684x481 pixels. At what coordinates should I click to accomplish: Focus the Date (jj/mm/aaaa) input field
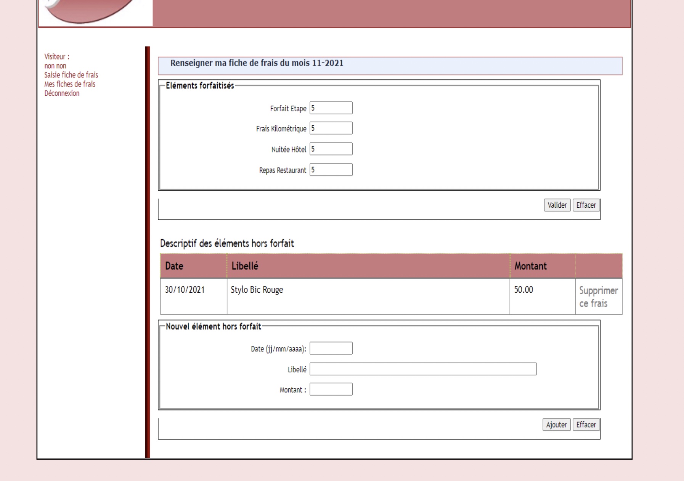tap(331, 348)
